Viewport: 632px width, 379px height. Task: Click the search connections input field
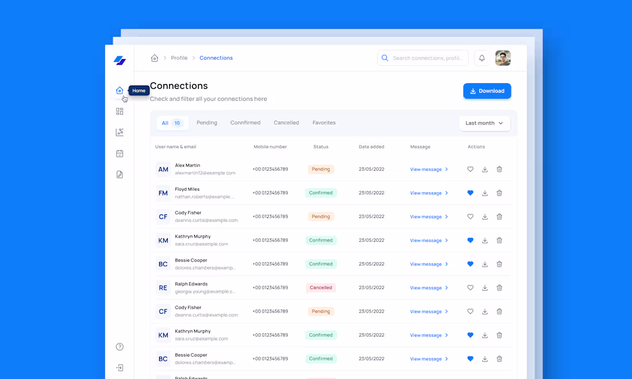tap(423, 58)
